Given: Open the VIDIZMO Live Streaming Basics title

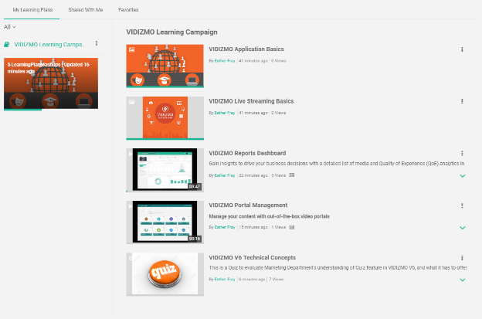Looking at the screenshot, I should [251, 101].
